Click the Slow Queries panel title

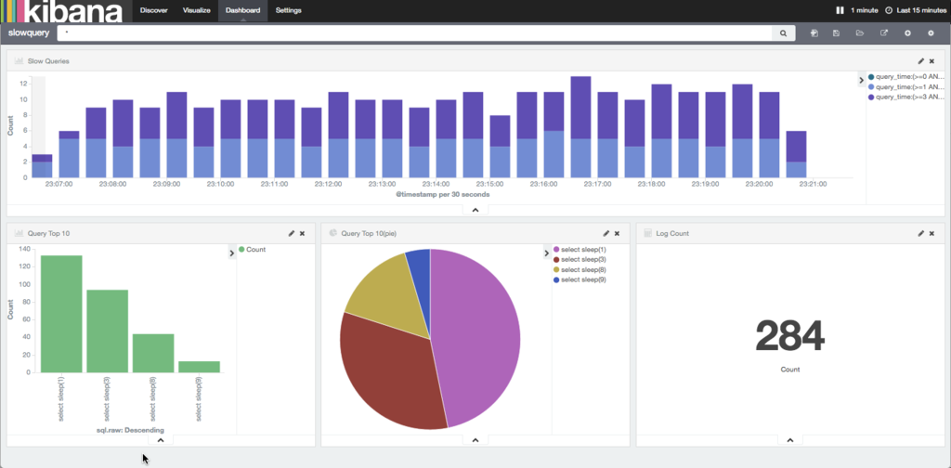[48, 61]
